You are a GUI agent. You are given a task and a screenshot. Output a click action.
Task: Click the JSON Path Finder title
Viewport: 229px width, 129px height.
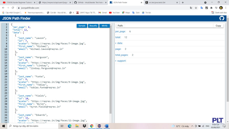pyautogui.click(x=16, y=18)
